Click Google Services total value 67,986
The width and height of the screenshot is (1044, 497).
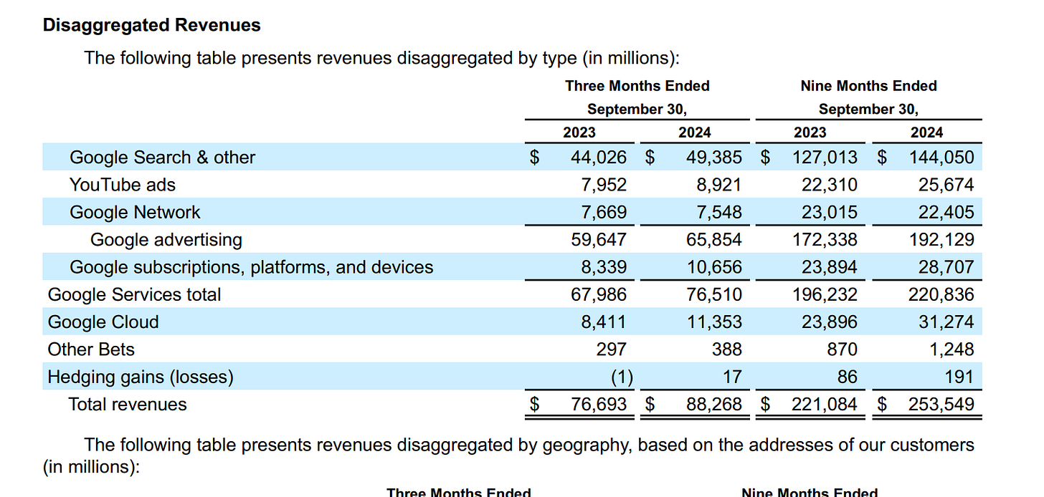click(599, 294)
